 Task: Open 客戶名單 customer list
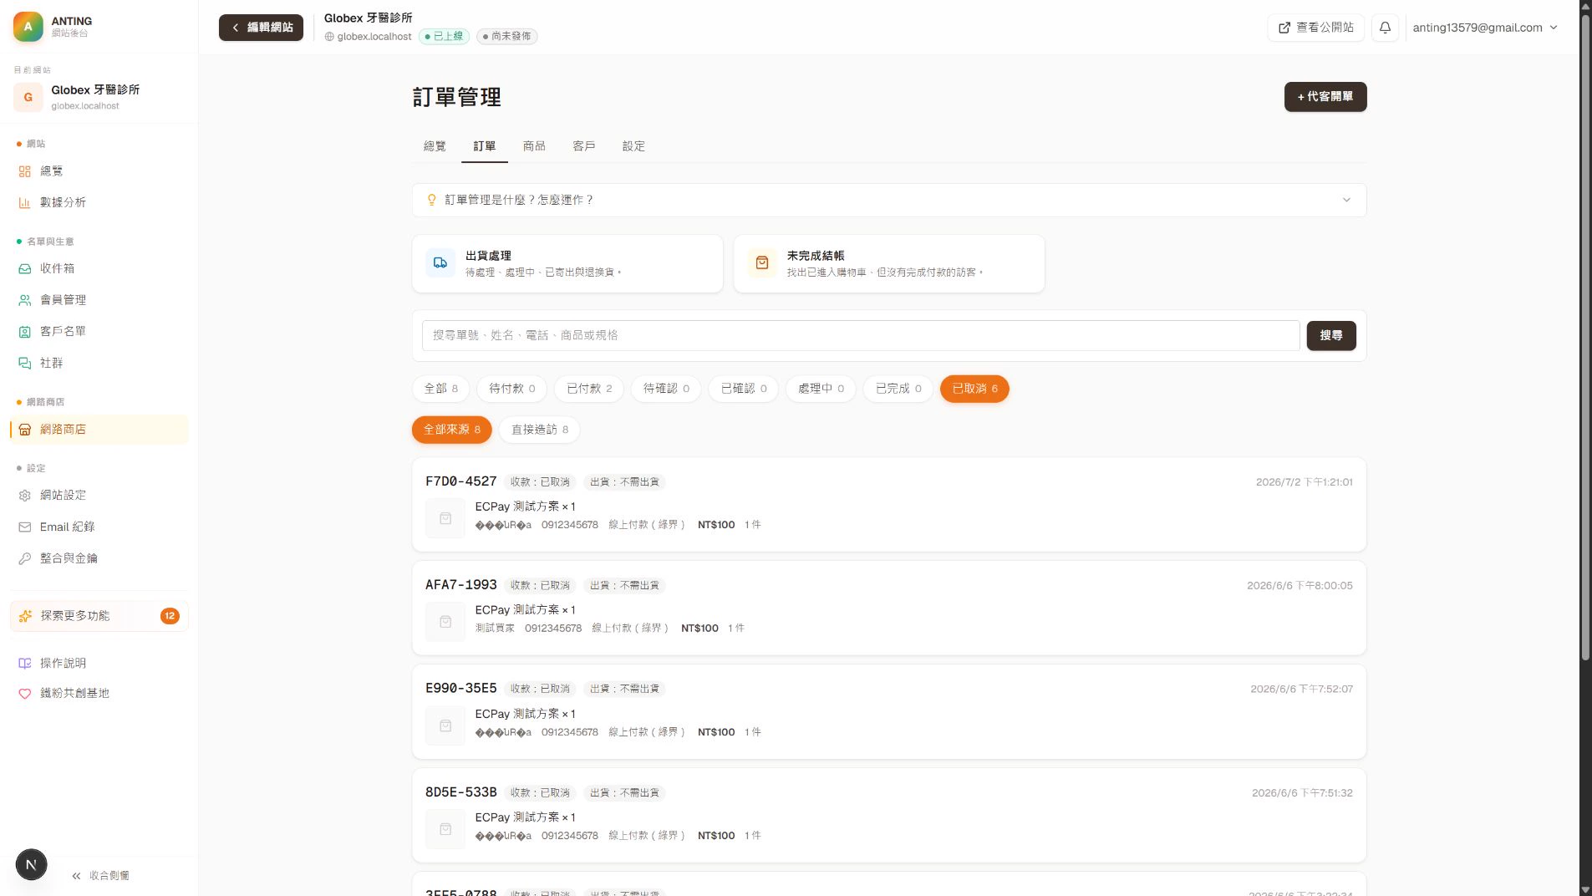pyautogui.click(x=99, y=331)
